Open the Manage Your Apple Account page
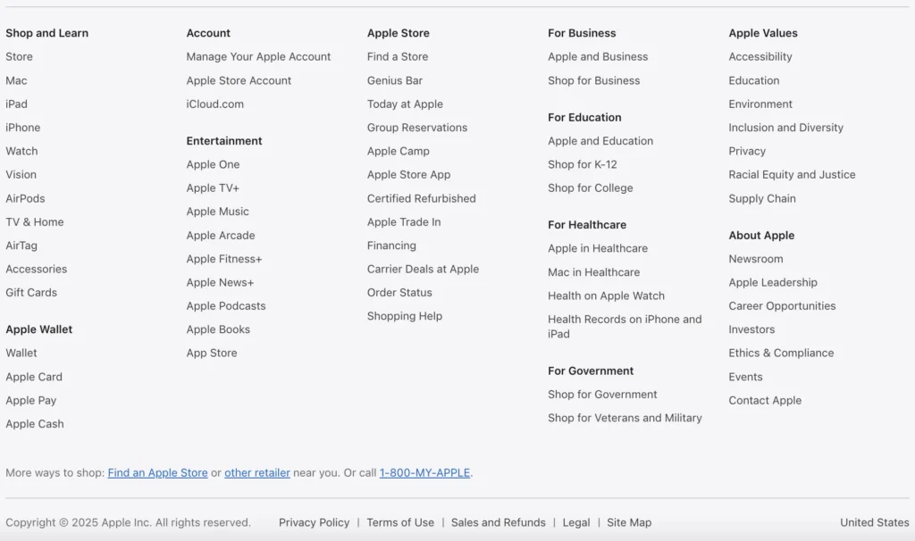 pos(258,56)
